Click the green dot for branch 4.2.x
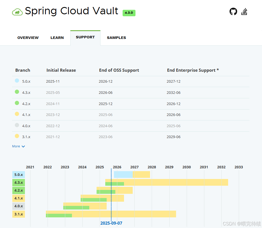 tap(17, 103)
